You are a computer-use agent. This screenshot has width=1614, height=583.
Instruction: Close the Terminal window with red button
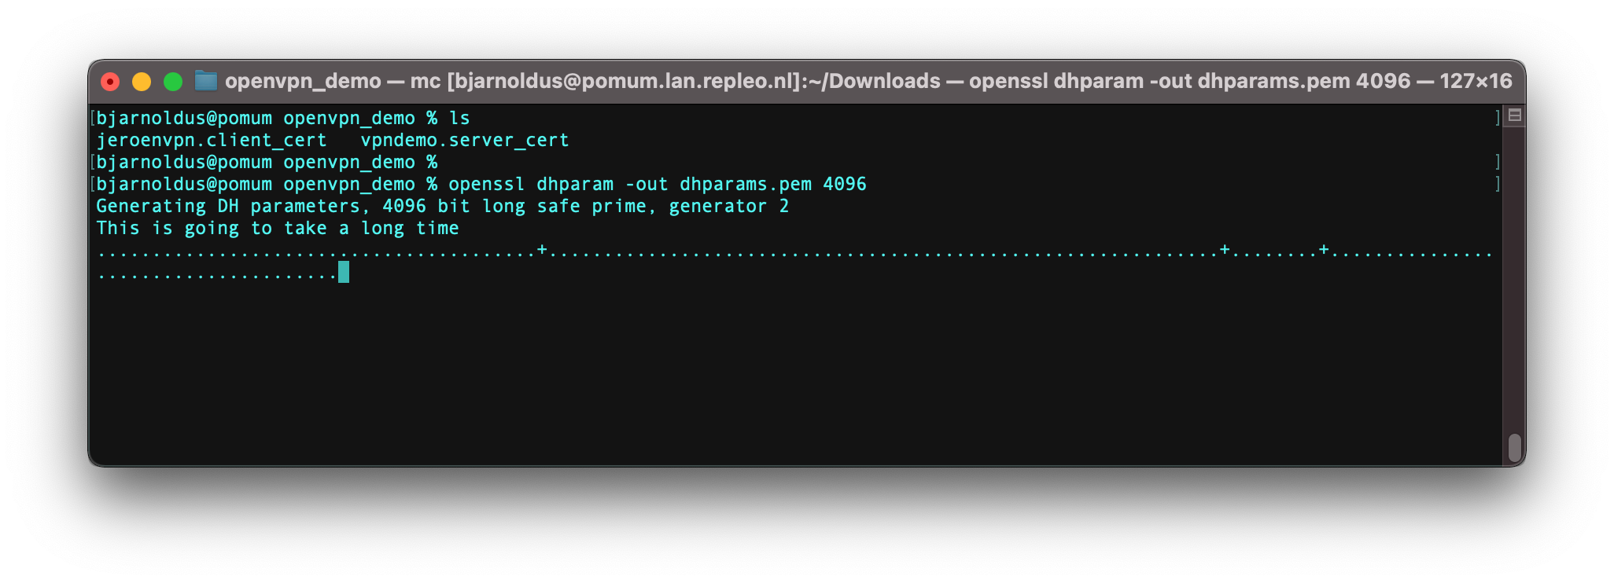coord(110,82)
